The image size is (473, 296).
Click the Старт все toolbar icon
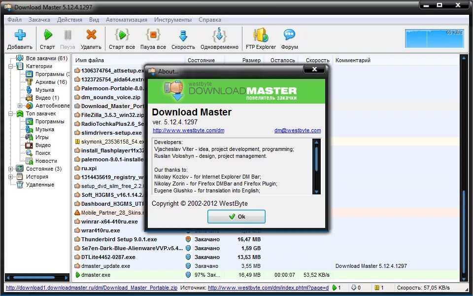tap(122, 35)
